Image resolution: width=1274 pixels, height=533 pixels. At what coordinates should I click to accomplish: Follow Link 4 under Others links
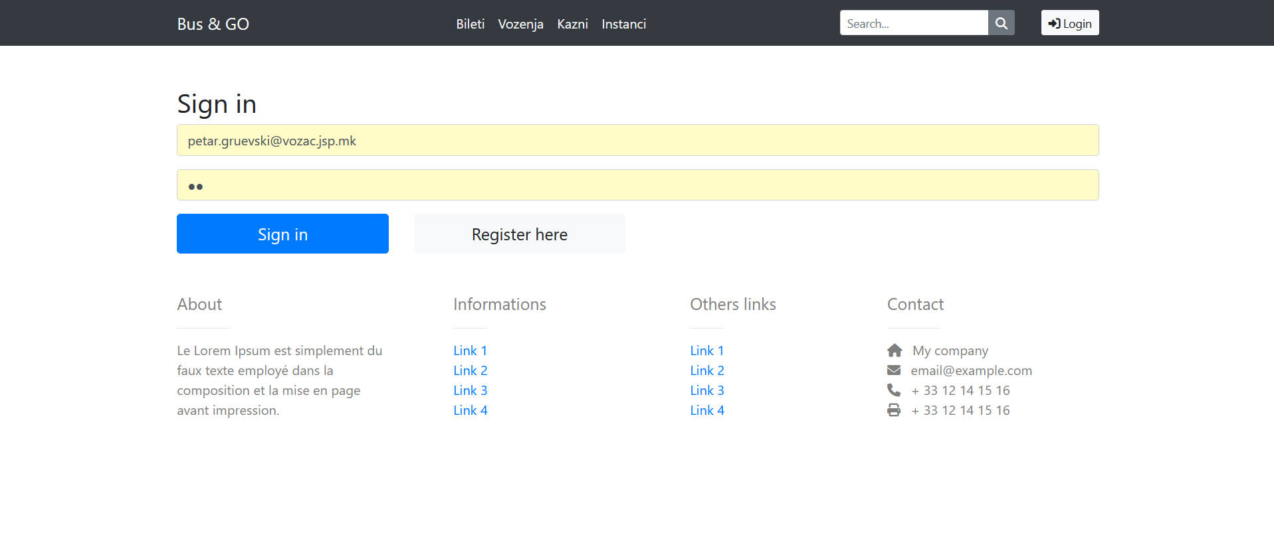[706, 410]
